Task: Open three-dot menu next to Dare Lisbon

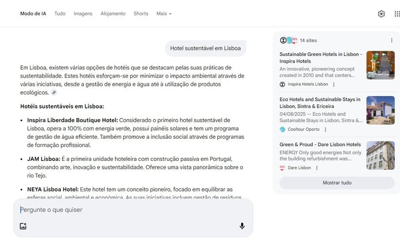Action: (318, 168)
